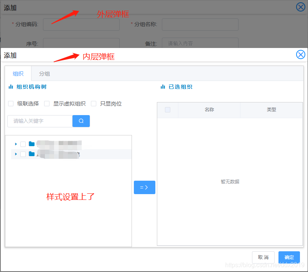Click the 名称 column header
The width and height of the screenshot is (308, 272).
209,109
